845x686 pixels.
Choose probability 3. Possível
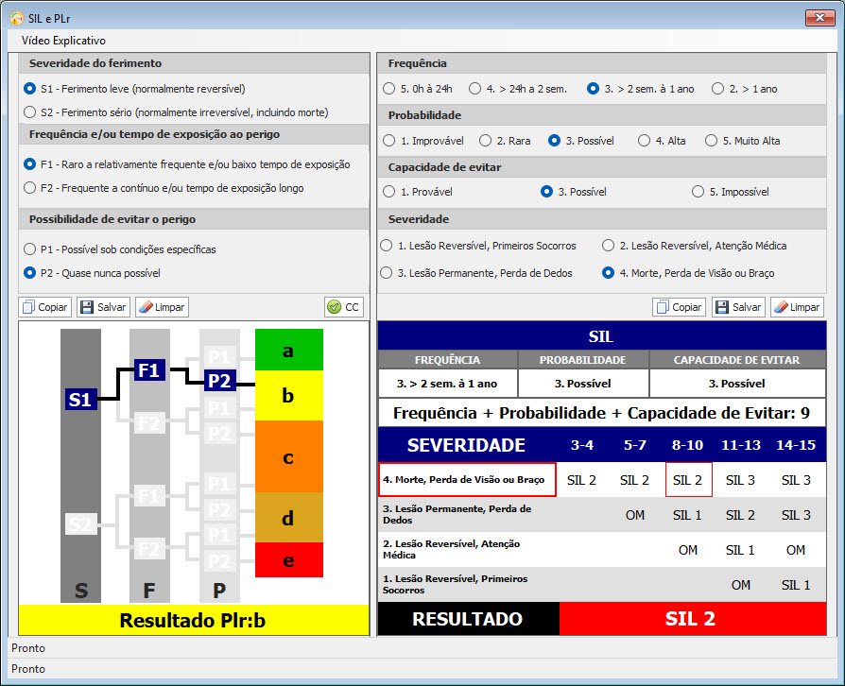pyautogui.click(x=581, y=141)
